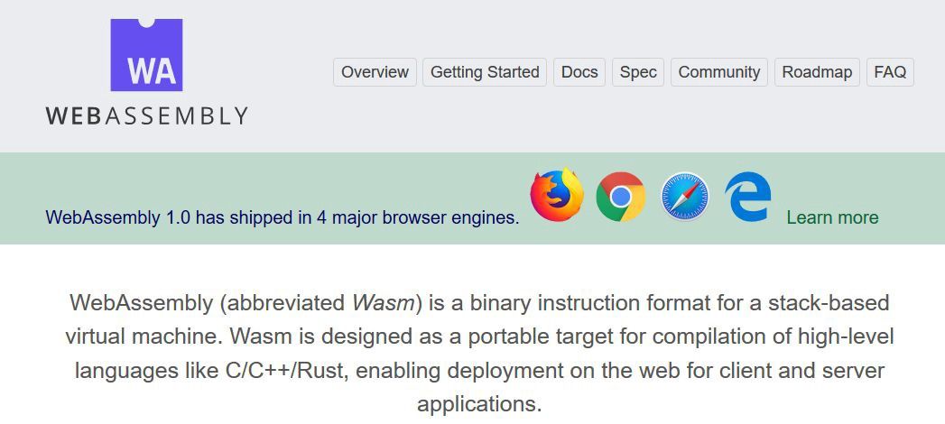
Task: Click the 'WebAssembly 1.0 has shipped' banner text
Action: 282,217
